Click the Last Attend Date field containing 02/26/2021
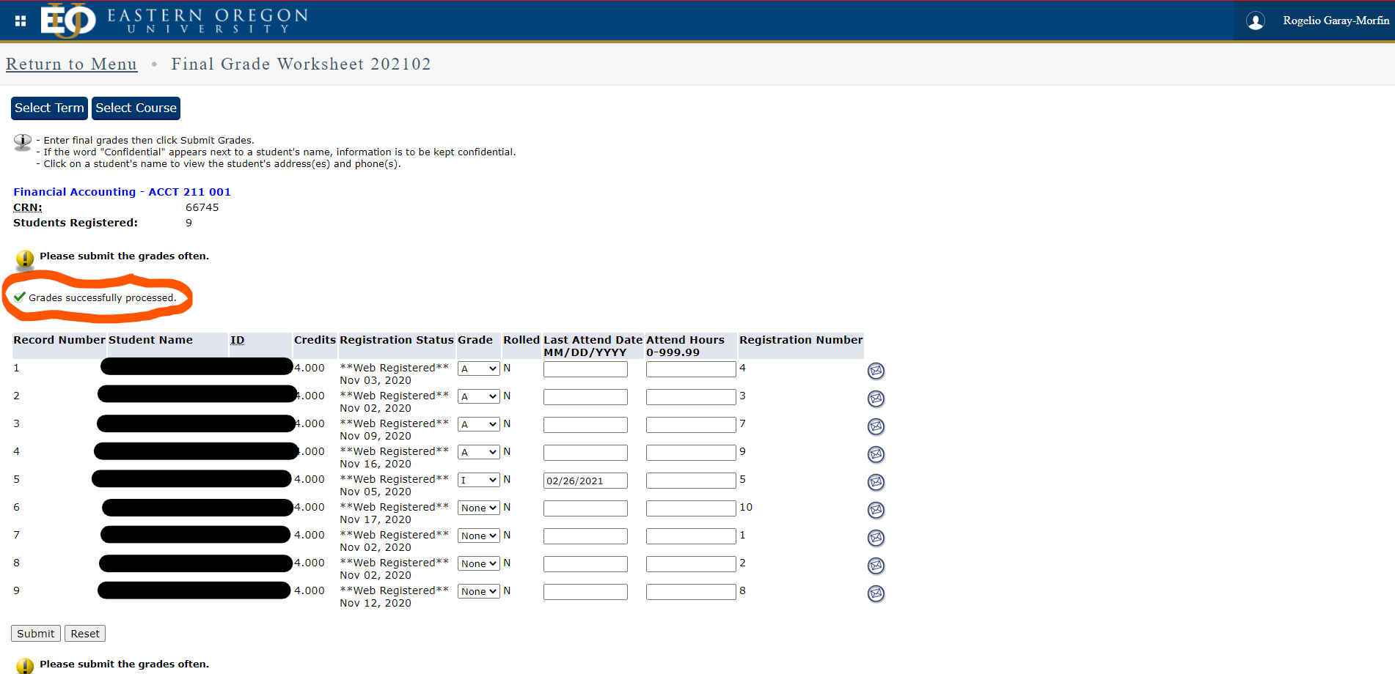Screen dimensions: 1395x674 [585, 480]
